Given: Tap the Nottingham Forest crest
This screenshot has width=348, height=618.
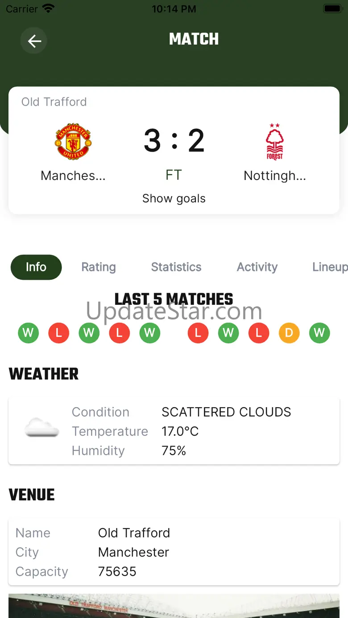Looking at the screenshot, I should coord(274,142).
